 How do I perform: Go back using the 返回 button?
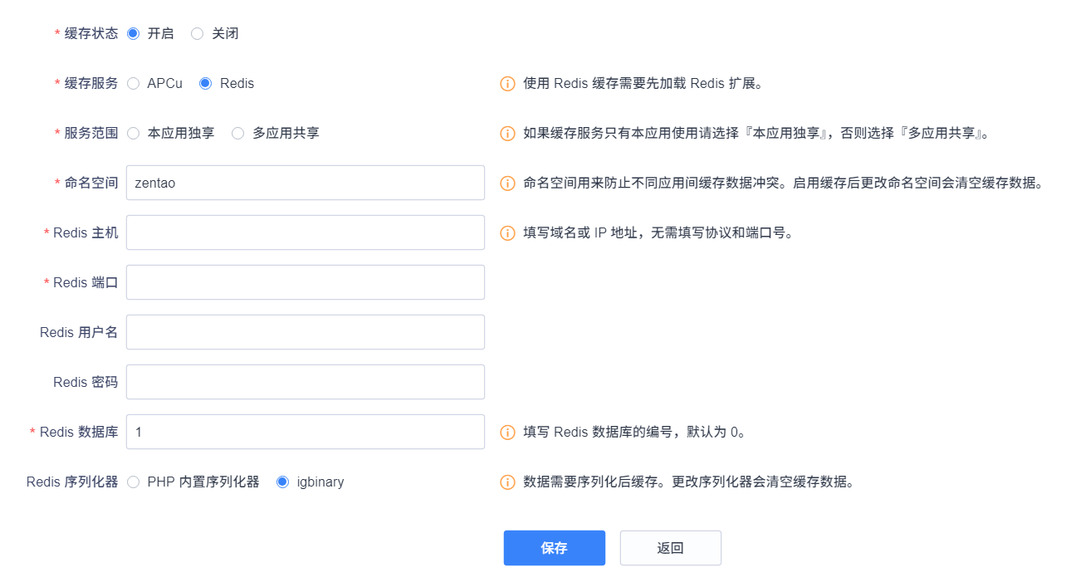tap(671, 548)
